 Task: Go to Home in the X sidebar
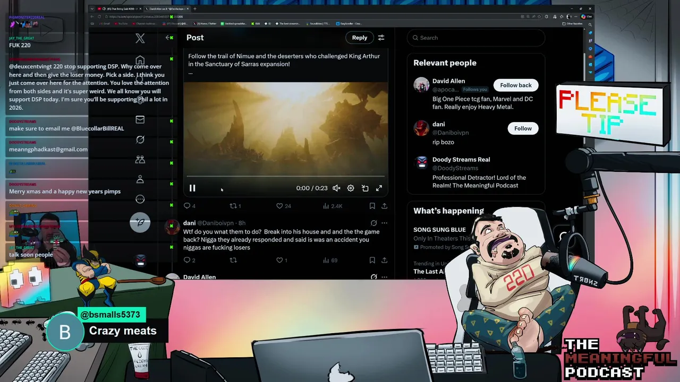[x=140, y=59]
